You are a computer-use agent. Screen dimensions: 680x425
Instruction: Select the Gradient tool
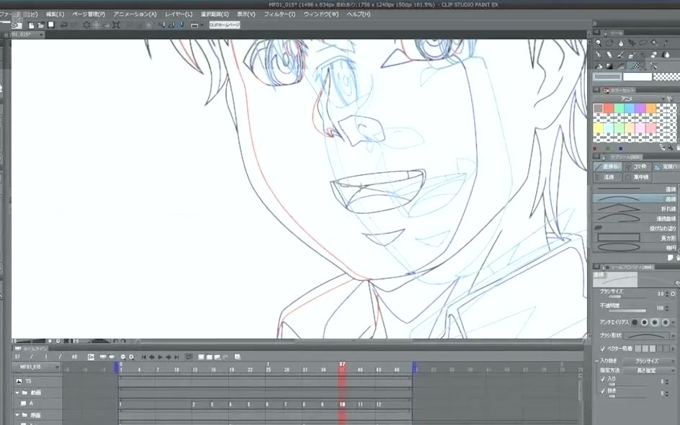[x=609, y=66]
